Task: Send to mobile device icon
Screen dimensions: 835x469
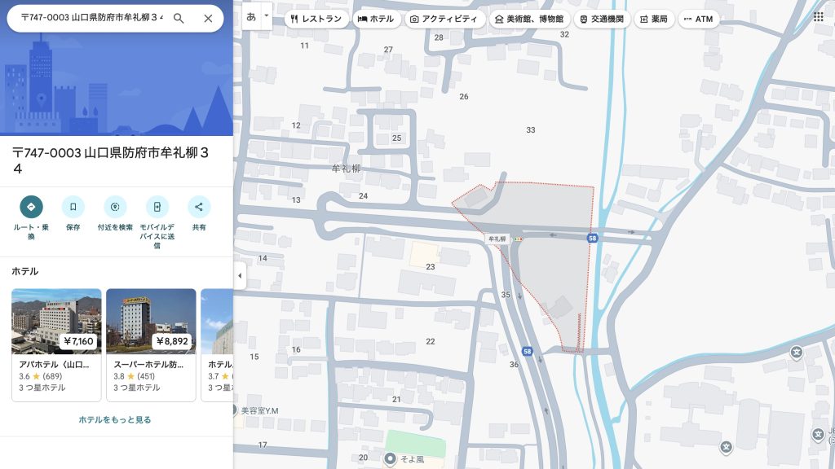Action: [x=157, y=207]
